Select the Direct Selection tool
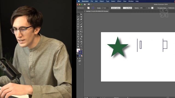The height and width of the screenshot is (98, 175). click(81, 14)
